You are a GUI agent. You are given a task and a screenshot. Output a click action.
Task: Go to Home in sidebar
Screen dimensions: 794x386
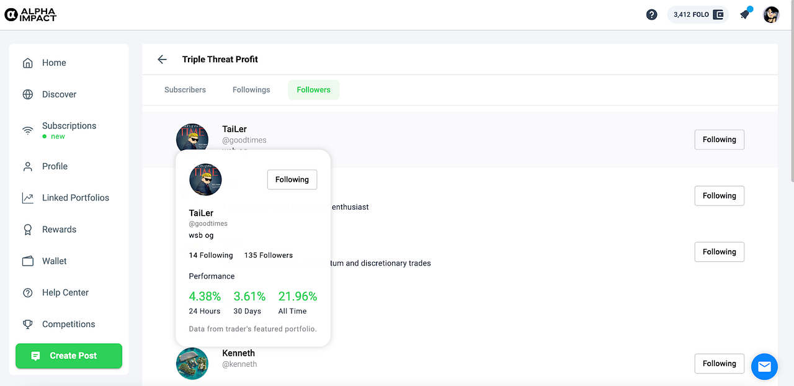[54, 63]
